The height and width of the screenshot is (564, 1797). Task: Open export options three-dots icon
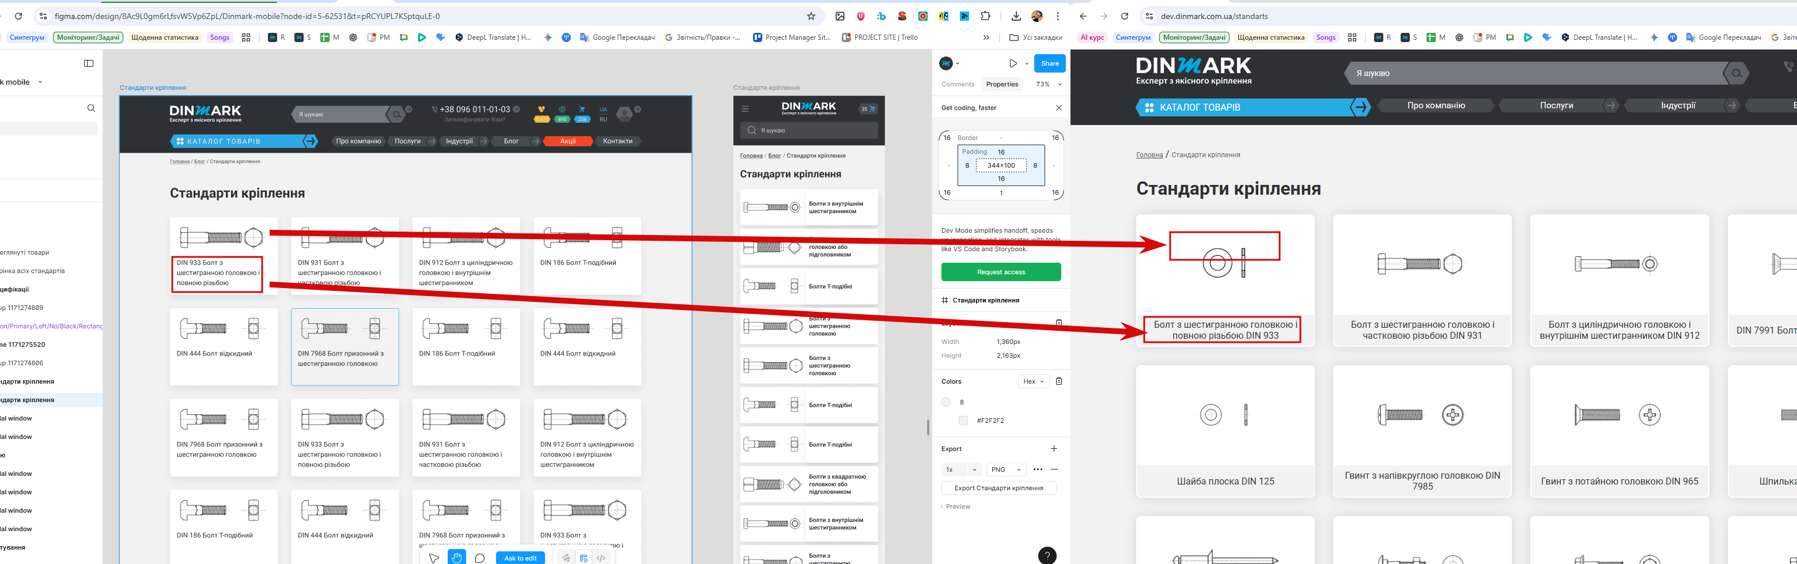pyautogui.click(x=1038, y=470)
